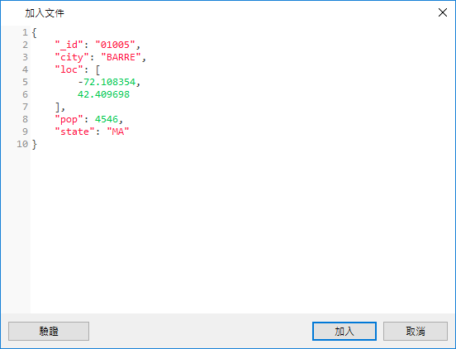The width and height of the screenshot is (456, 349).
Task: Place cursor on -72.108354 longitude value
Action: click(107, 82)
